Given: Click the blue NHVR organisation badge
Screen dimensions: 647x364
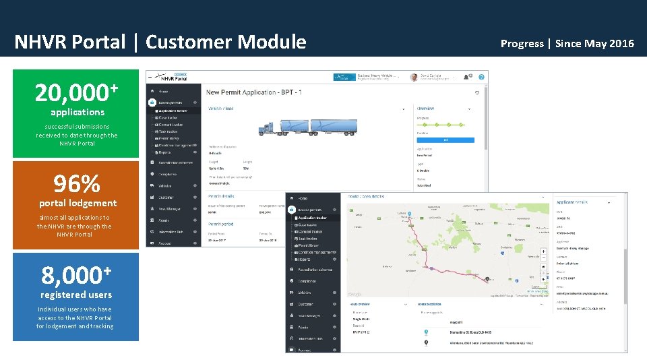Looking at the screenshot, I should tap(344, 77).
